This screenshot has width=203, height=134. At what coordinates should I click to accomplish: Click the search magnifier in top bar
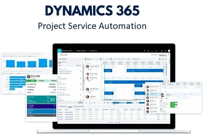tap(145, 51)
